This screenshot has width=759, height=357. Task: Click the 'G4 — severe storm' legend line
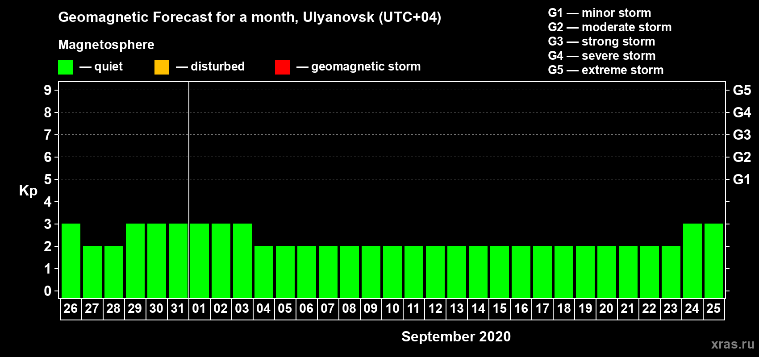(x=602, y=56)
